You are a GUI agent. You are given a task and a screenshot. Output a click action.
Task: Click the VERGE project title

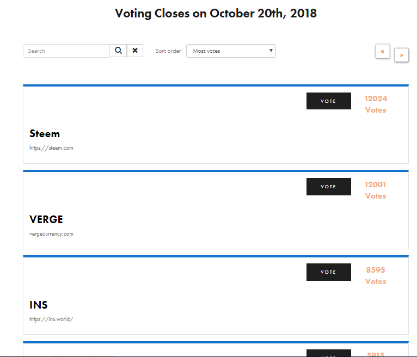46,219
